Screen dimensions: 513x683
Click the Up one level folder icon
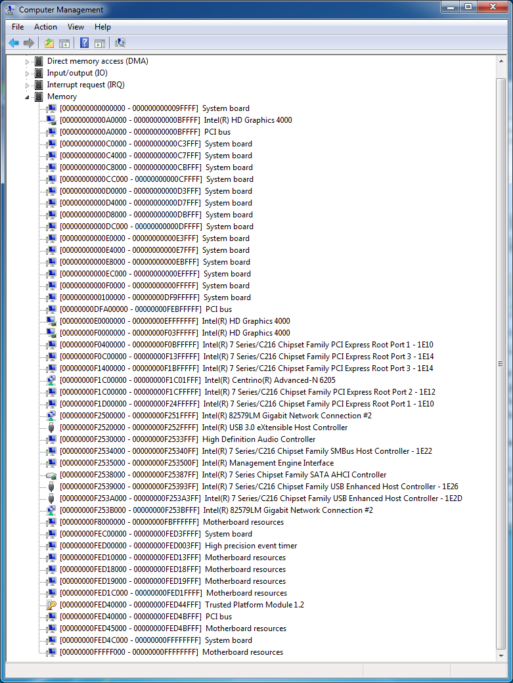click(x=49, y=43)
